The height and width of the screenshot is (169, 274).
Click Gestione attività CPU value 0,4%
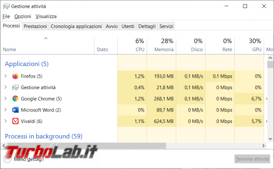tap(139, 87)
